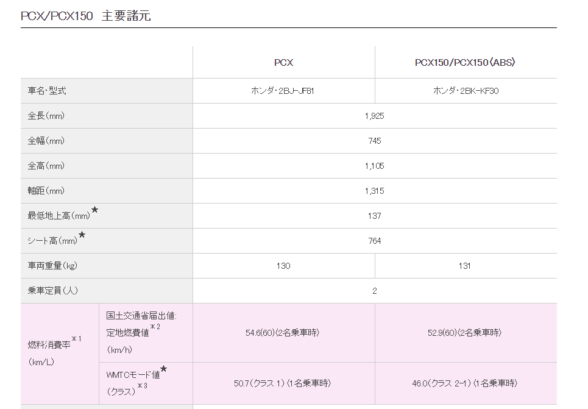The width and height of the screenshot is (588, 409).
Task: Select the ホンダ・2BK-KF30 model cell
Action: click(466, 90)
